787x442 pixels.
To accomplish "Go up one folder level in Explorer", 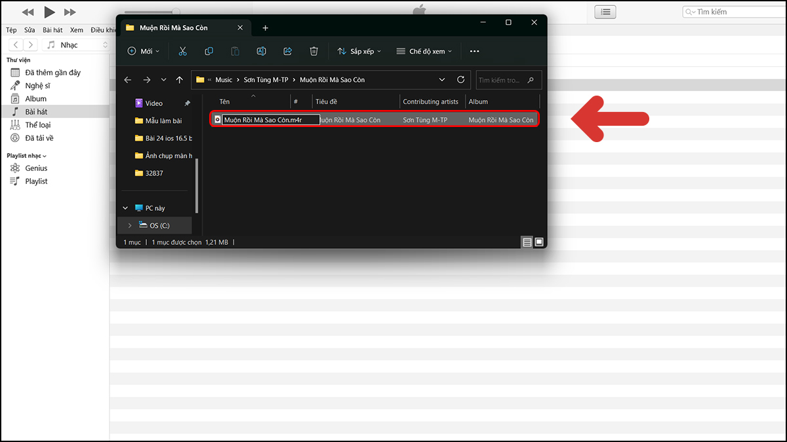I will tap(180, 80).
